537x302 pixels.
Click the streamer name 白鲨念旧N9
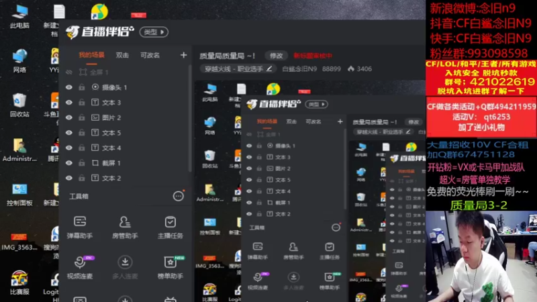click(x=299, y=69)
